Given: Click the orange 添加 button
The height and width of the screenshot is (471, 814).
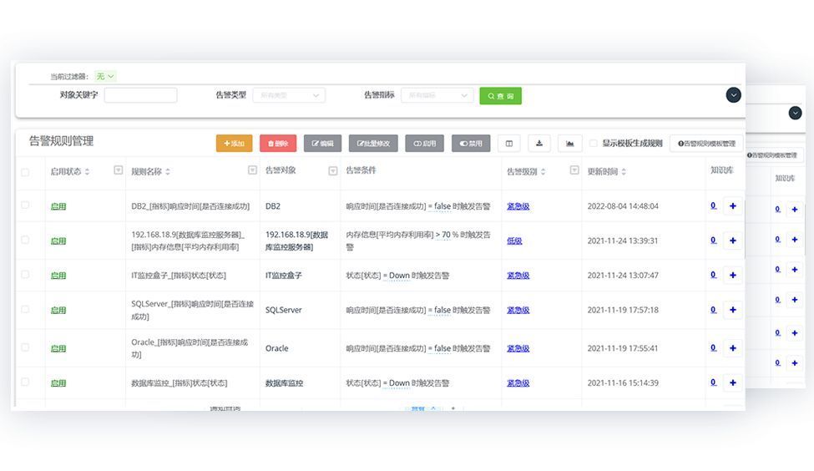Looking at the screenshot, I should click(x=234, y=144).
